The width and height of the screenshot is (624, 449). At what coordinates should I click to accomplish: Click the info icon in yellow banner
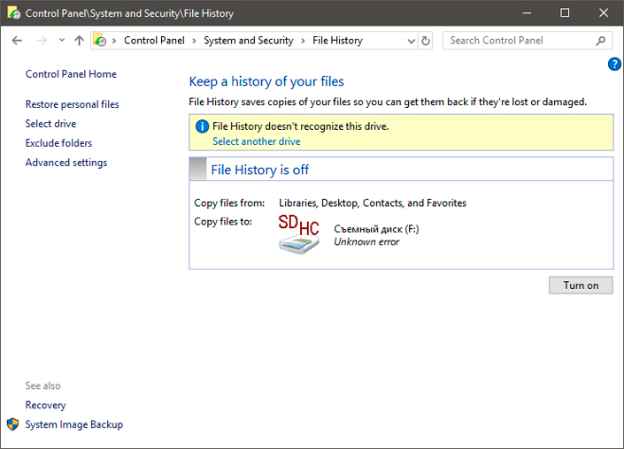[202, 126]
